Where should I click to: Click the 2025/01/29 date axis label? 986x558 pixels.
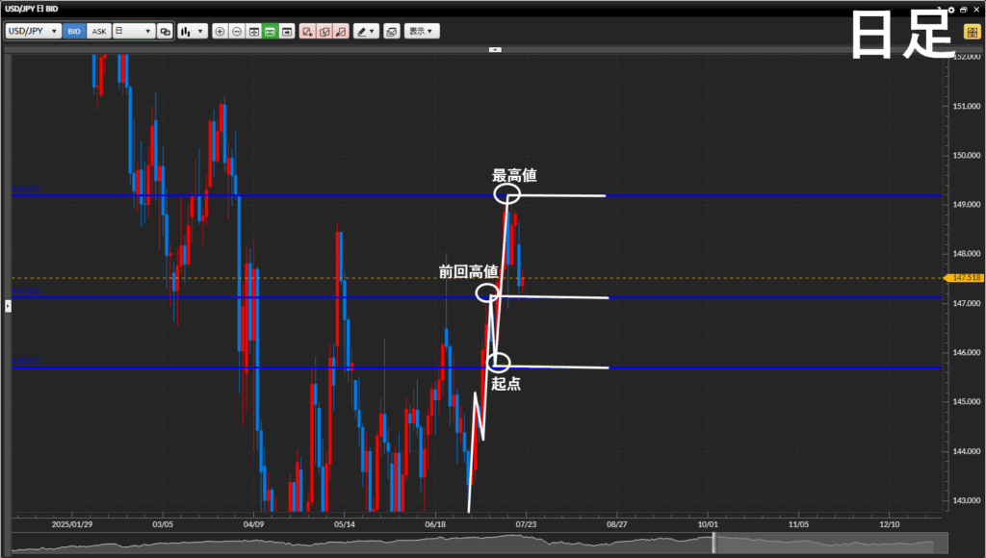71,524
